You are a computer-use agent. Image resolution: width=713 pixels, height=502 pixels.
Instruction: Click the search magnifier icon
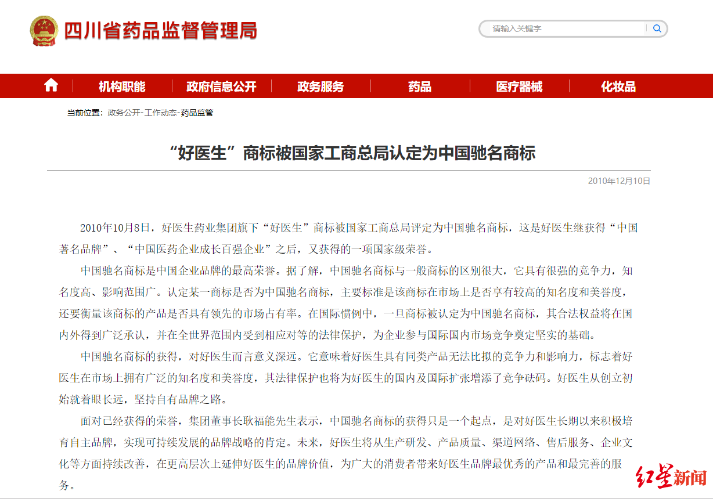point(657,28)
